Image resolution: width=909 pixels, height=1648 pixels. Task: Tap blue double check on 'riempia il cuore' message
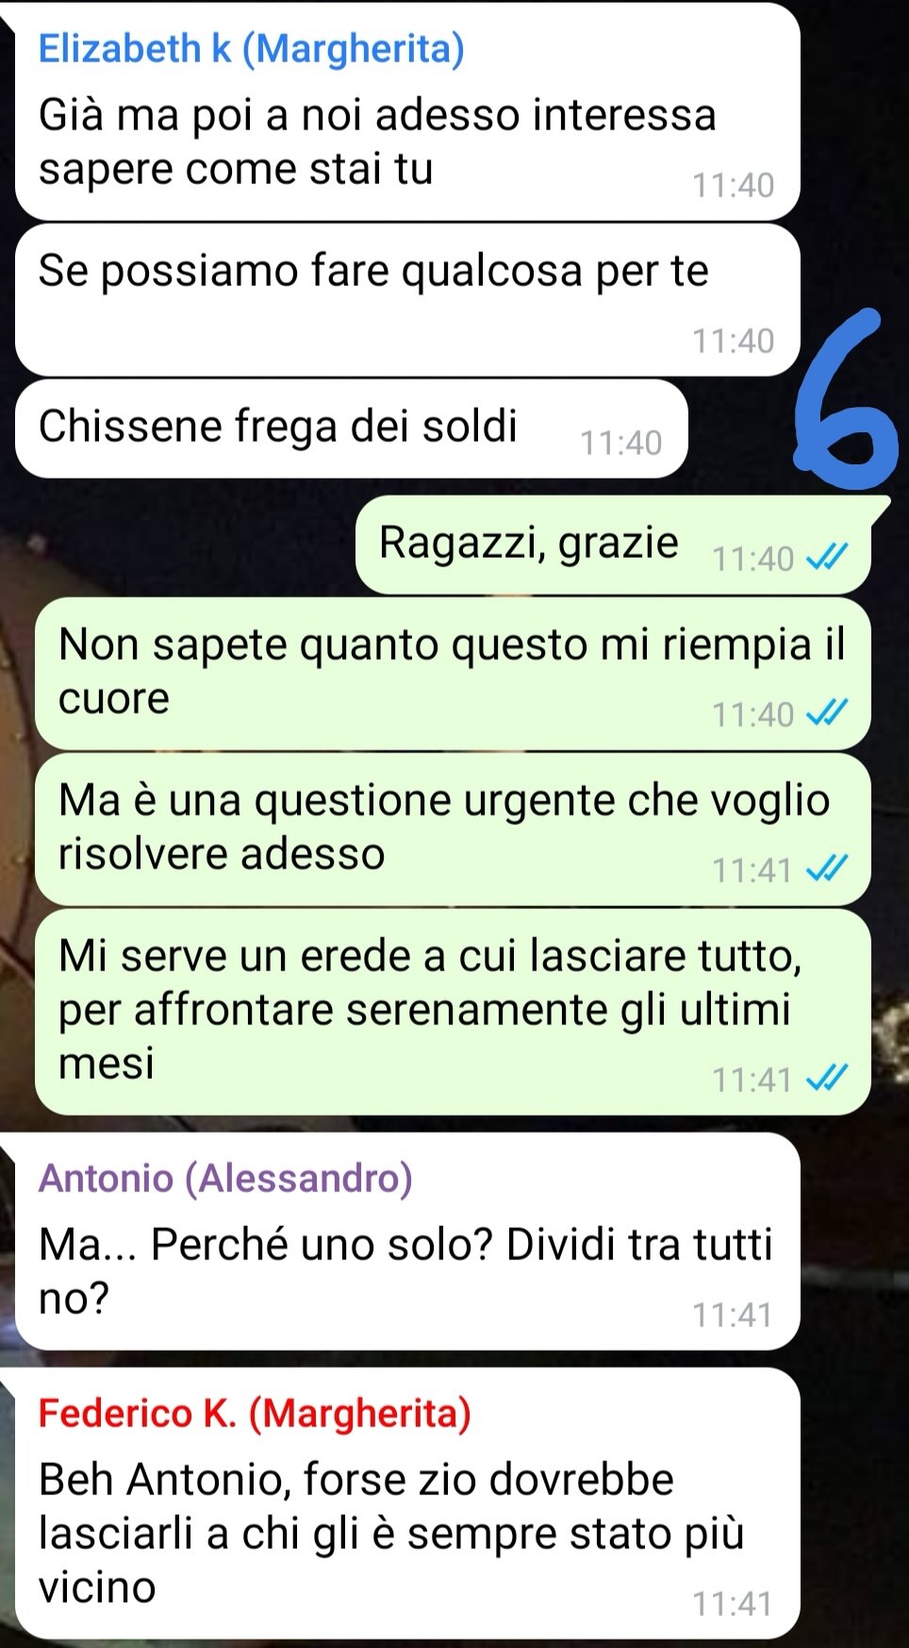click(828, 714)
